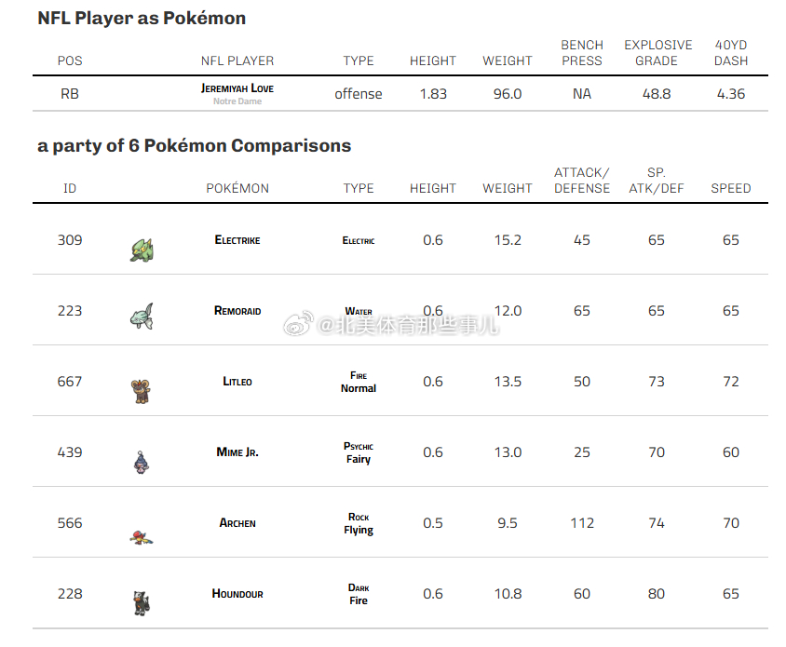Click the Rock Flying type label
The height and width of the screenshot is (647, 786).
coord(359,523)
